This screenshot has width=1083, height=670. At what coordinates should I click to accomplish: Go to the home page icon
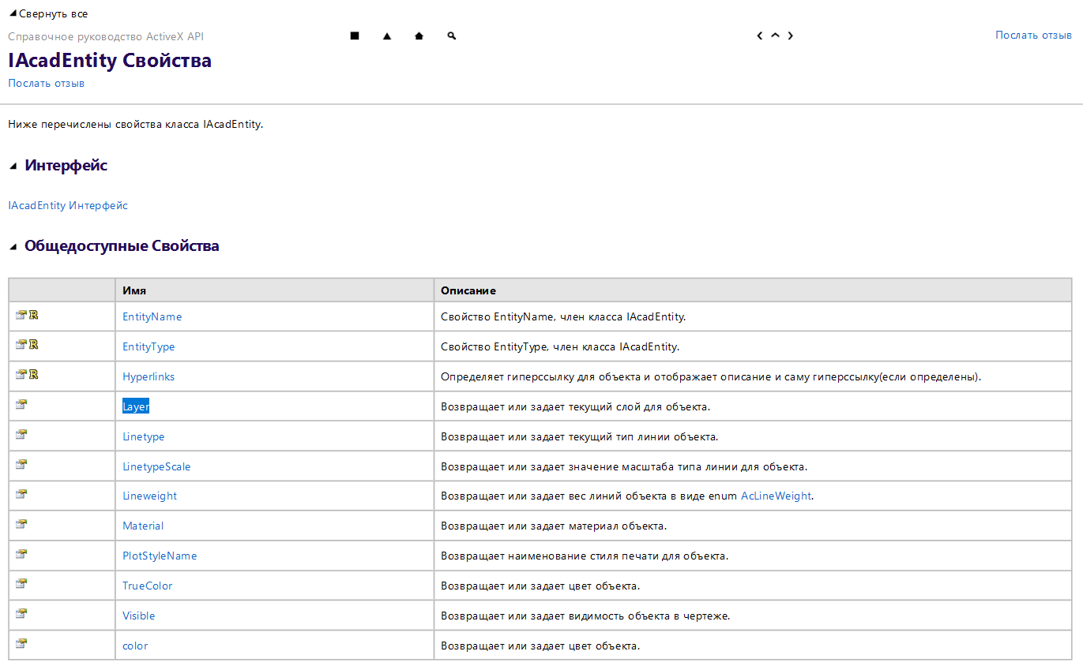[x=419, y=36]
